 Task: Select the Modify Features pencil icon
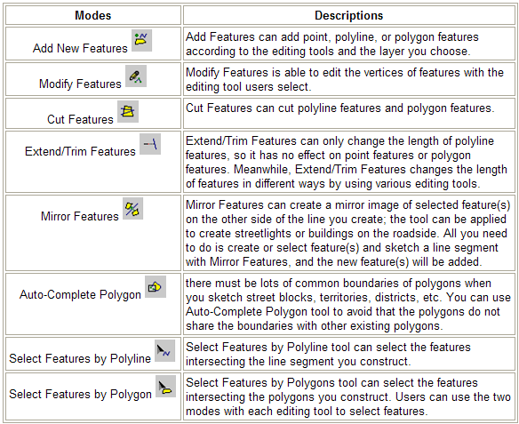coord(136,76)
